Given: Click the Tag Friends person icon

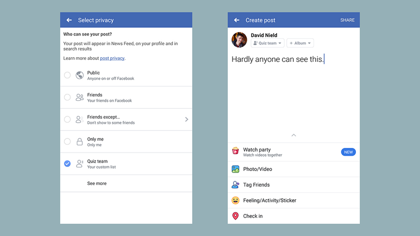Looking at the screenshot, I should [235, 185].
